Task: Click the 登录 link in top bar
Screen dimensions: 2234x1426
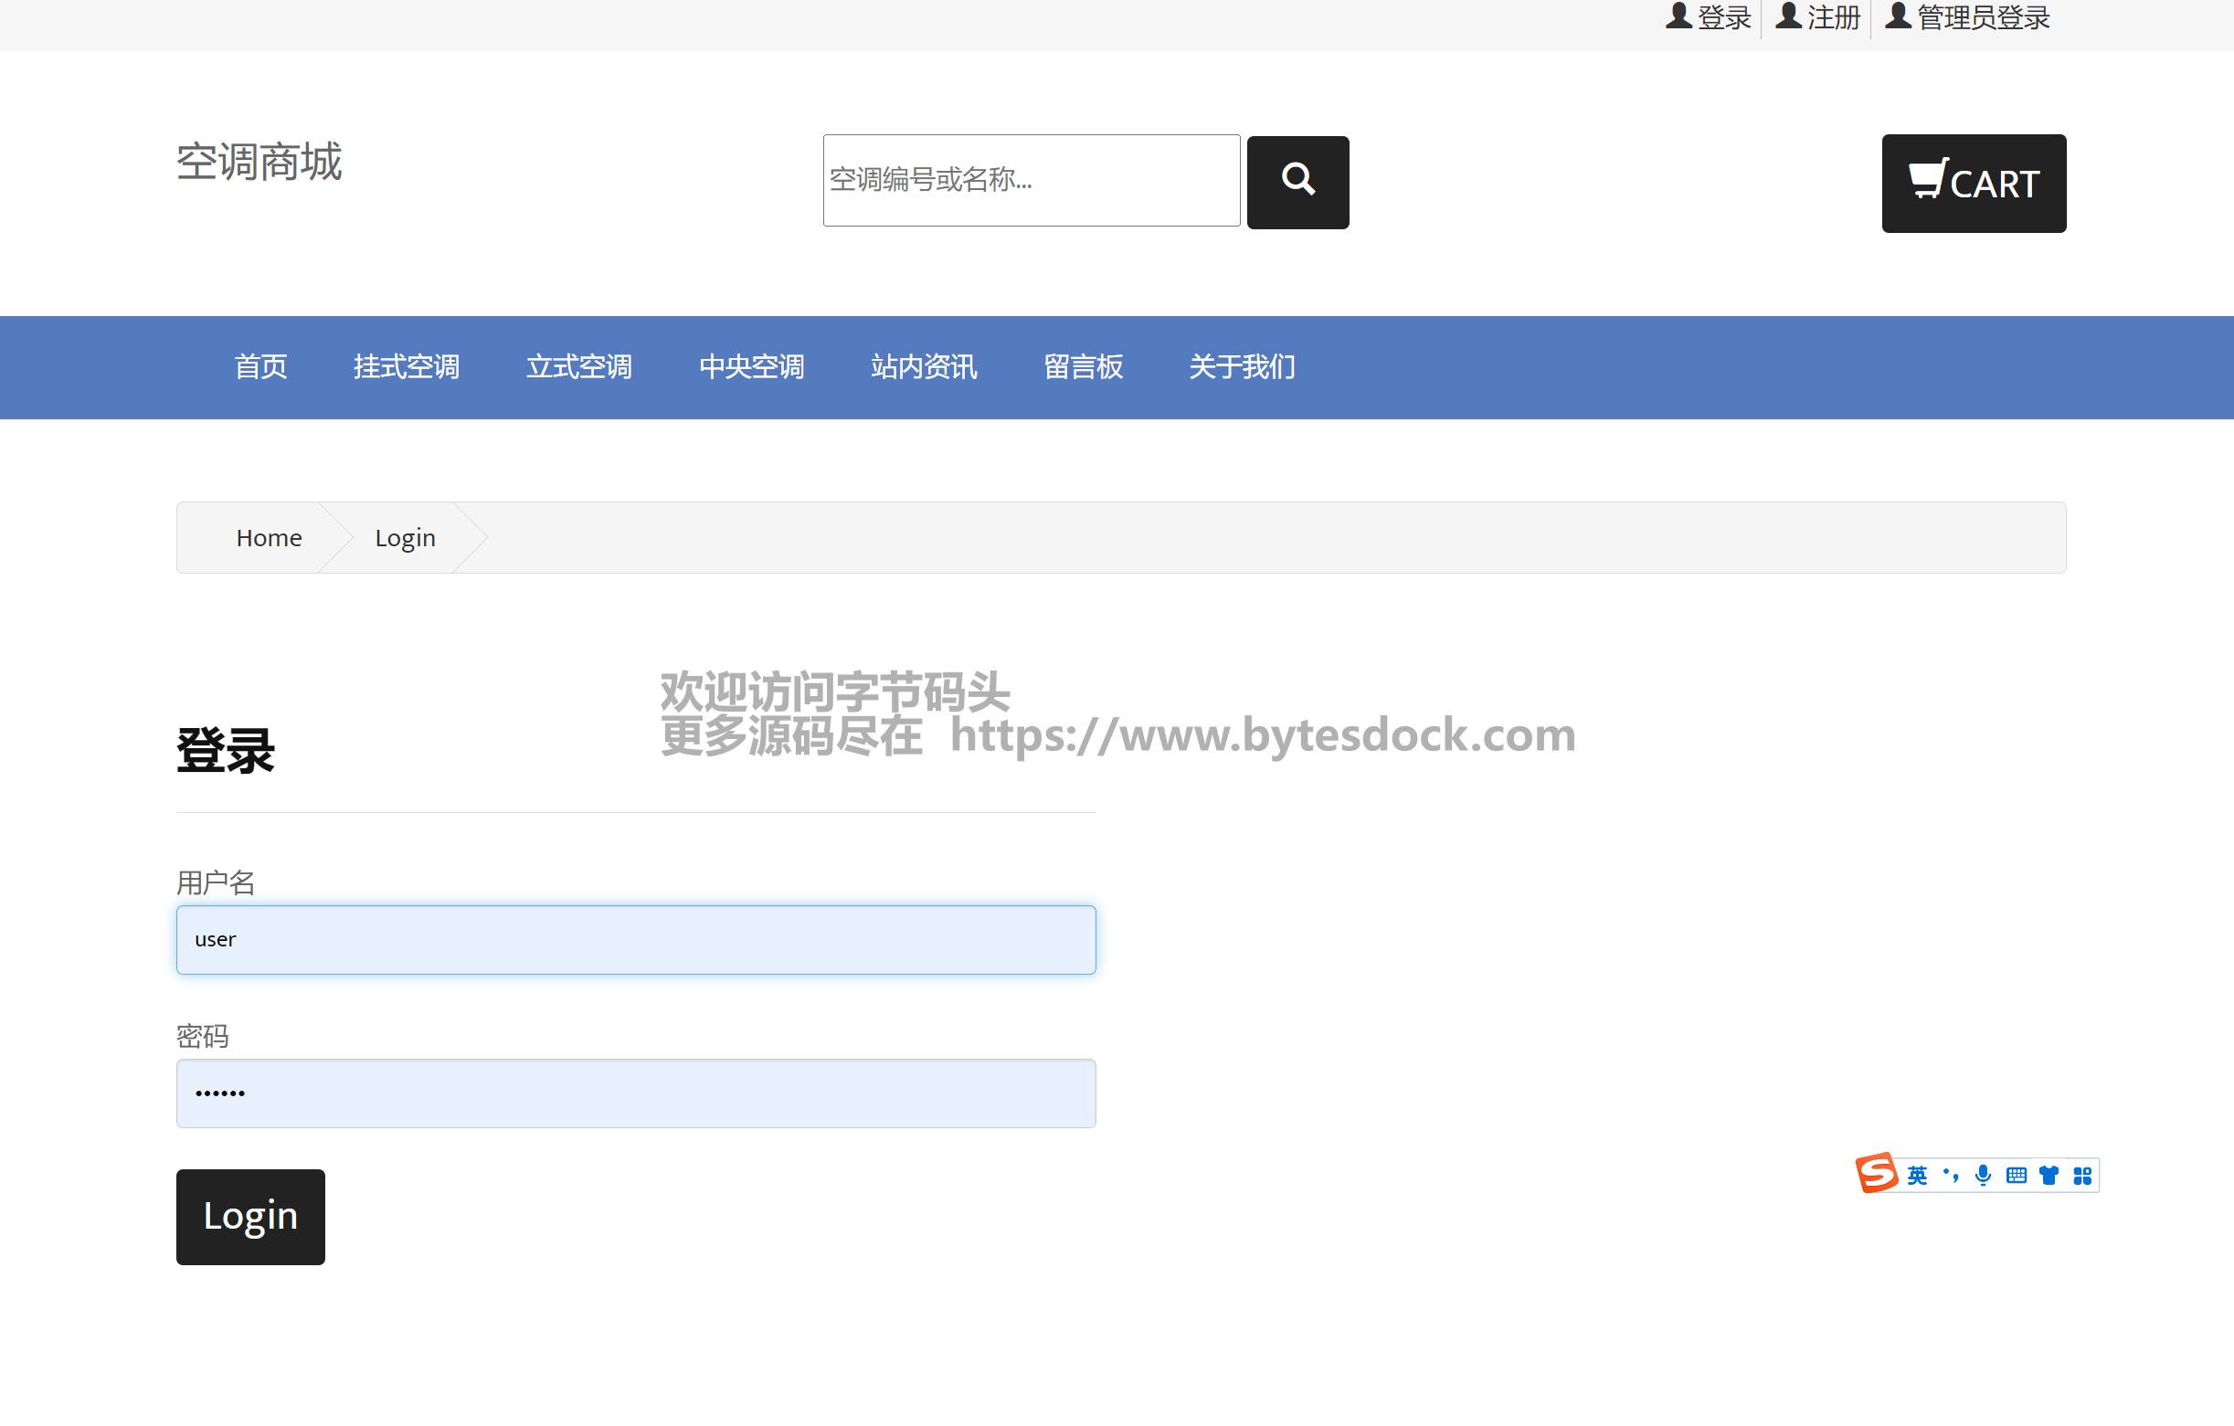Action: 1722,17
